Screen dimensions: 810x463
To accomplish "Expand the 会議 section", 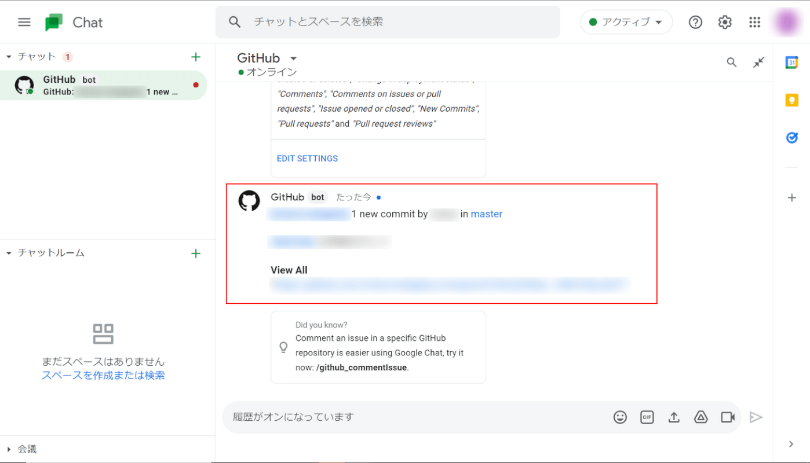I will 9,449.
